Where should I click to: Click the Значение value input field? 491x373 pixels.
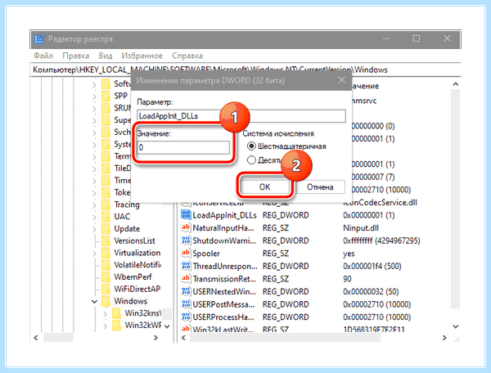(183, 147)
